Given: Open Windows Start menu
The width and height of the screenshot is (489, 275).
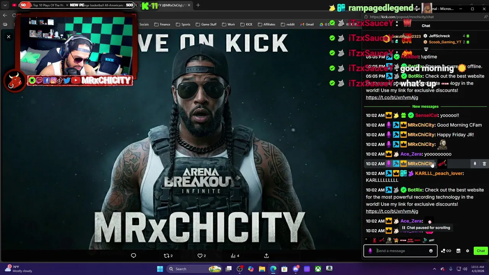Looking at the screenshot, I should click(x=160, y=269).
